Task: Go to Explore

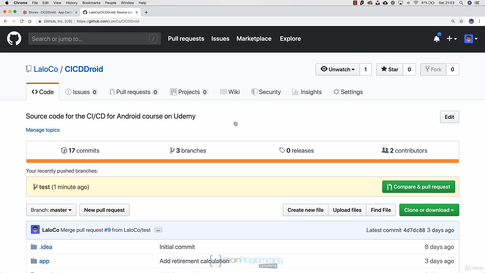Action: 290,39
